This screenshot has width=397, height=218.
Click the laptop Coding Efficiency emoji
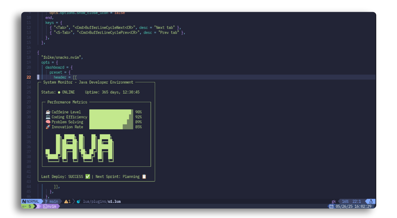[x=48, y=117]
